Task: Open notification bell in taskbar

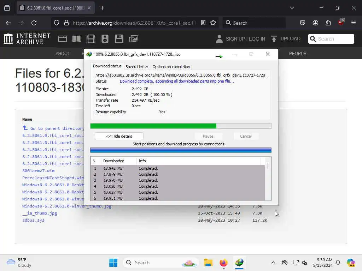Action: point(338,263)
